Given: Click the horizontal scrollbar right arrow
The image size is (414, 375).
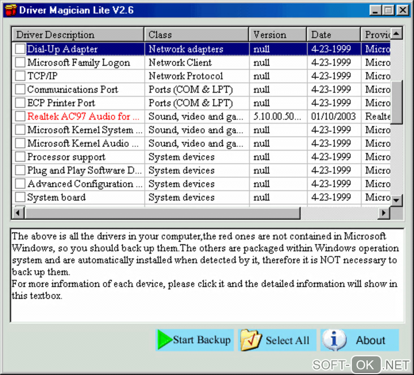Looking at the screenshot, I should (384, 213).
